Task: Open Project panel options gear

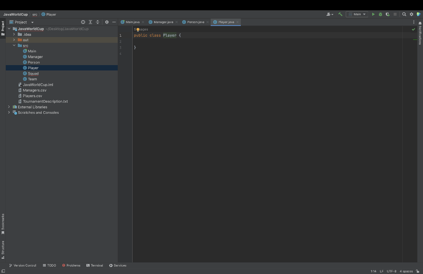Action: (x=107, y=22)
